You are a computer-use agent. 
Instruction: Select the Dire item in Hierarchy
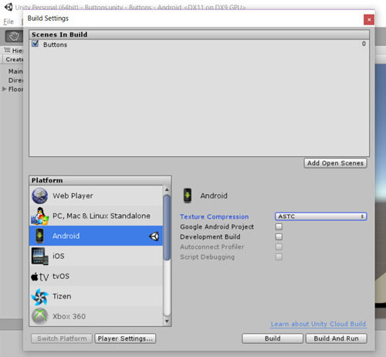point(15,80)
